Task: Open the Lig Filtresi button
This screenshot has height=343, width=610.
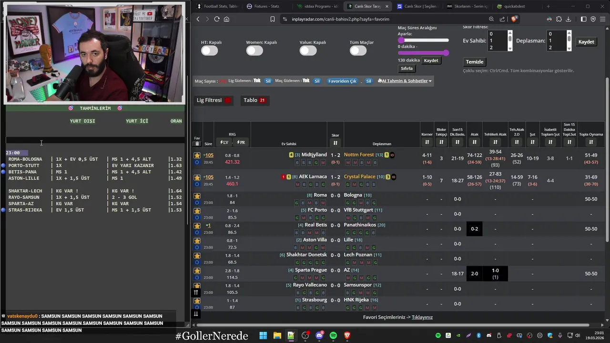Action: click(213, 101)
